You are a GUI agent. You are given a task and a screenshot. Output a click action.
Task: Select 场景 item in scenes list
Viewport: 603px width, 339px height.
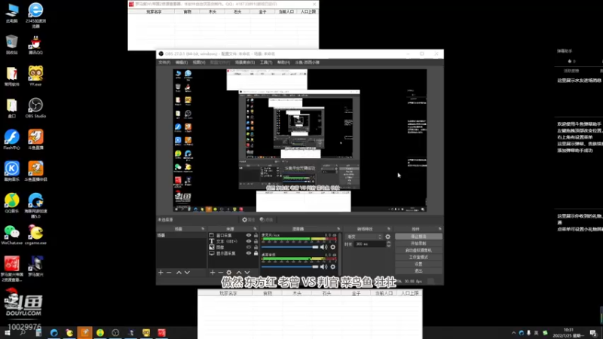(x=181, y=235)
